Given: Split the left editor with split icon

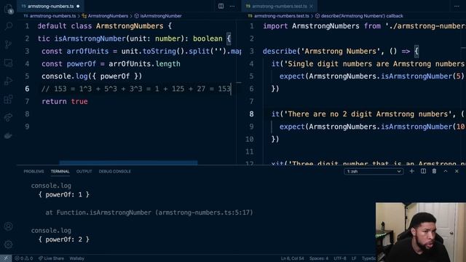Looking at the screenshot, I should click(x=221, y=6).
